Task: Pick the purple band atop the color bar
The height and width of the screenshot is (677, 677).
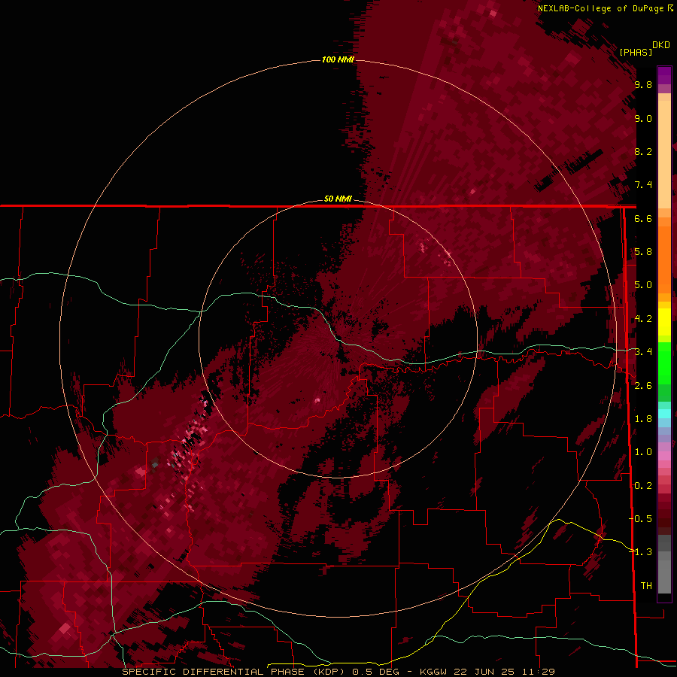Action: [x=664, y=75]
